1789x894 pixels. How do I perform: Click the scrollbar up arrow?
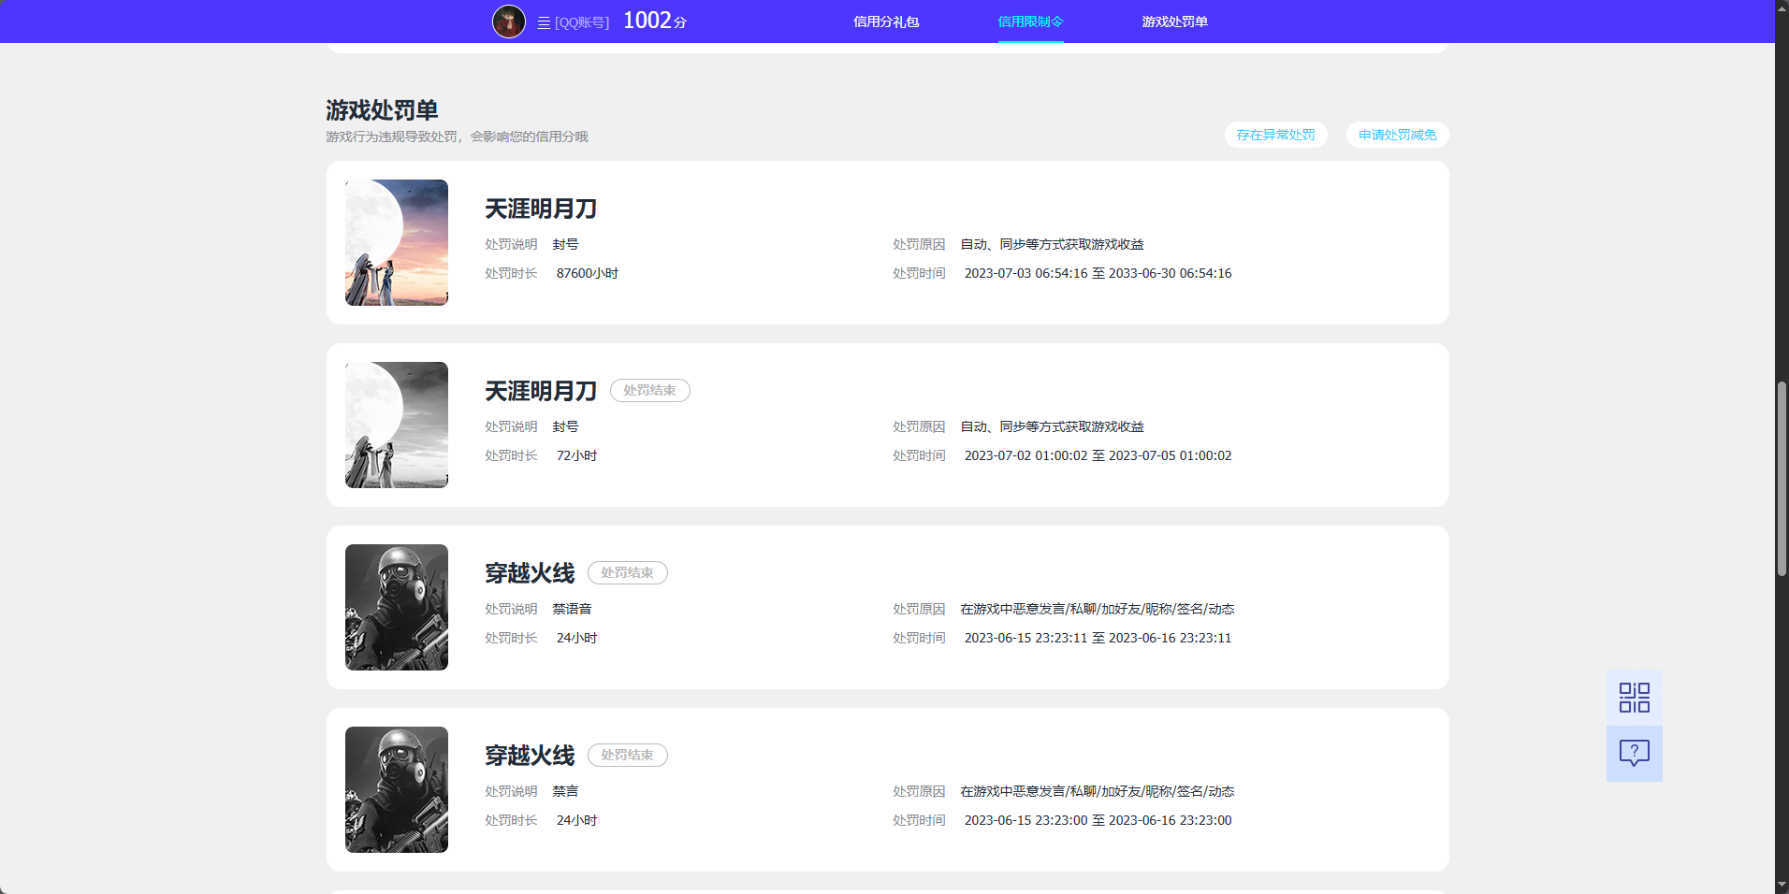coord(1782,7)
